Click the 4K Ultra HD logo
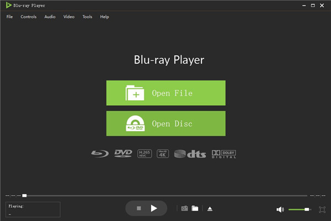The height and width of the screenshot is (221, 331). pos(163,154)
